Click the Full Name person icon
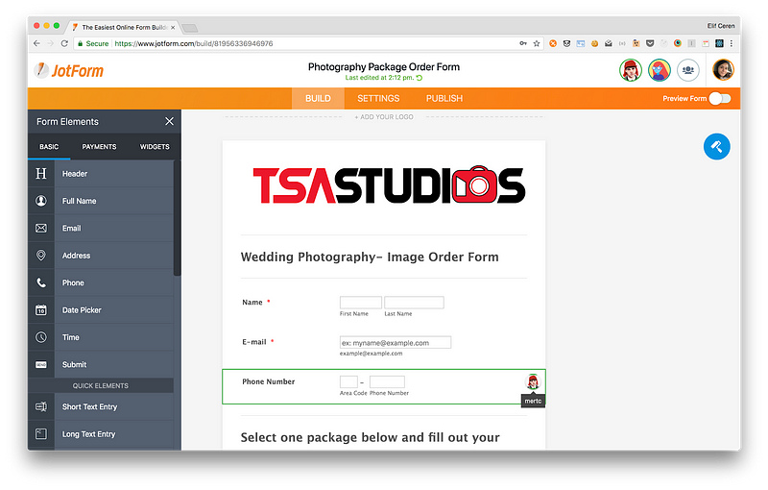Viewport: 768px width, 490px height. point(41,201)
